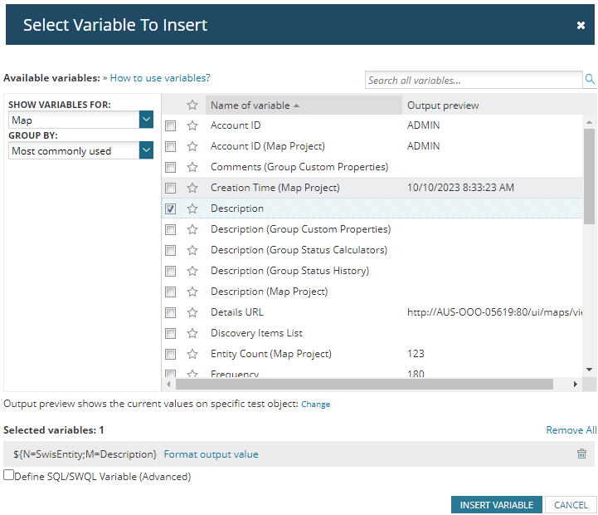Click the Cancel button
Image resolution: width=598 pixels, height=515 pixels.
click(x=571, y=505)
